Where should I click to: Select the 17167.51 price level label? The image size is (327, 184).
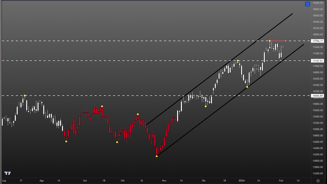coord(318,61)
